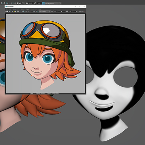Adjust the Render View exposure slider handle
The height and width of the screenshot is (145, 145).
point(61,11)
